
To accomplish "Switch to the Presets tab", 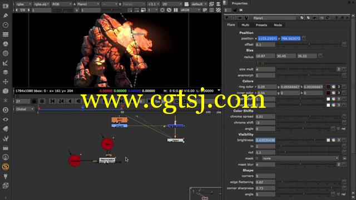I will click(x=261, y=25).
